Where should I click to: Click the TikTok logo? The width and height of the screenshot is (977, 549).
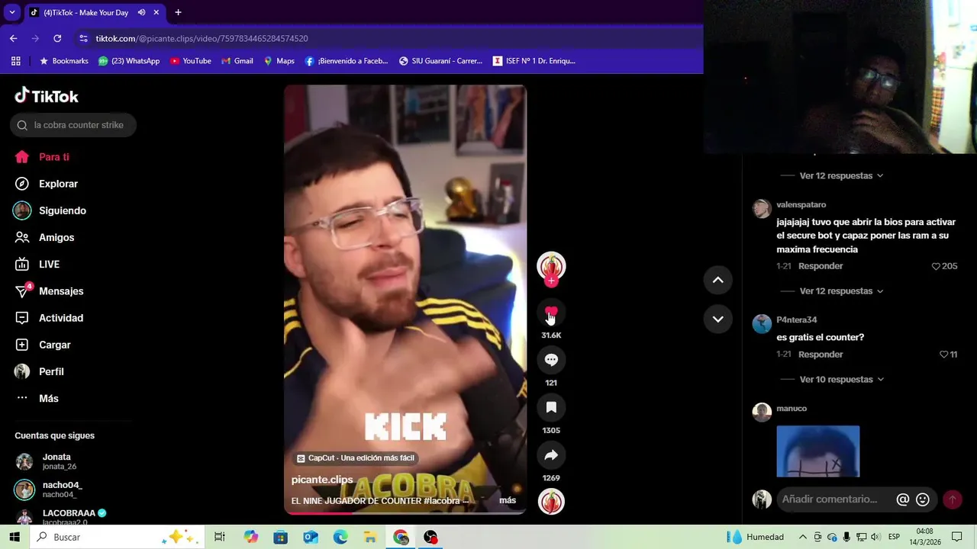tap(47, 96)
